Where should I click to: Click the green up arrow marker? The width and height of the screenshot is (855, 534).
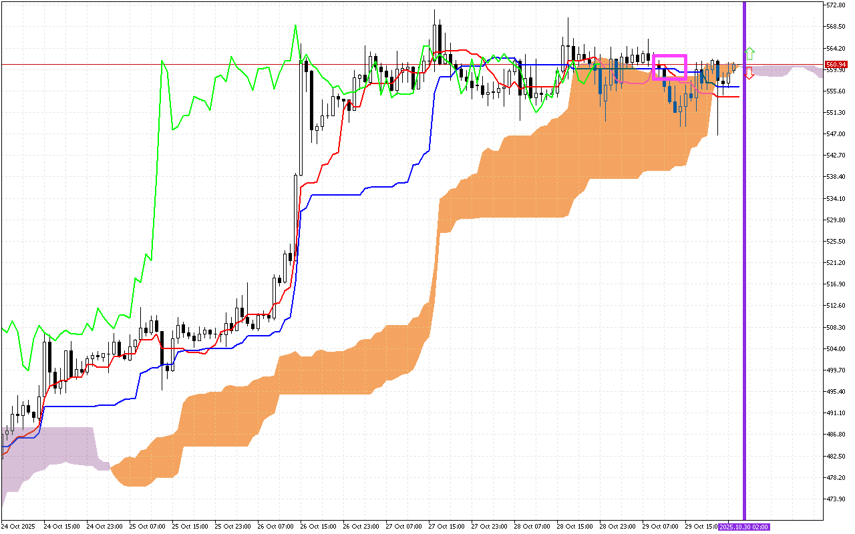click(x=750, y=53)
